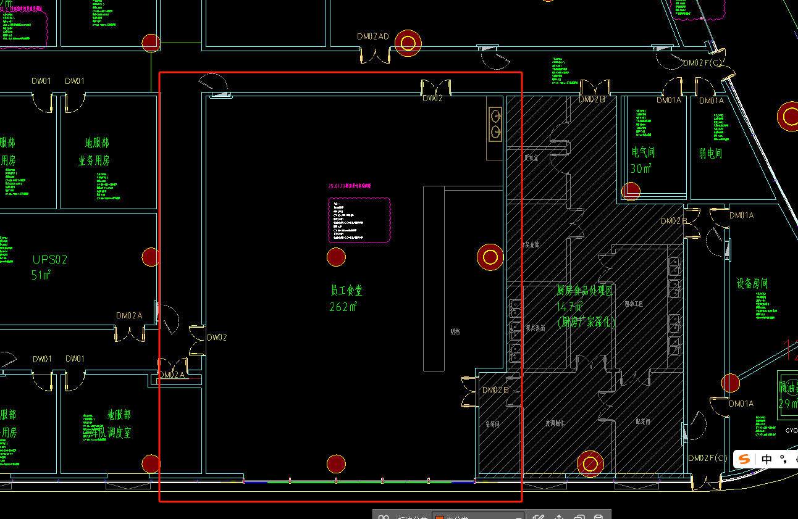798x519 pixels.
Task: Click the double sink fixture in the canteen corner
Action: pos(495,124)
